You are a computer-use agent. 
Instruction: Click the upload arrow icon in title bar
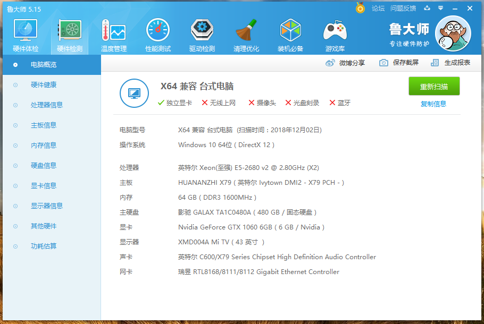[x=427, y=8]
